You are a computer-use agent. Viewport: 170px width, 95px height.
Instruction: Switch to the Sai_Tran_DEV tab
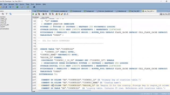(134, 11)
